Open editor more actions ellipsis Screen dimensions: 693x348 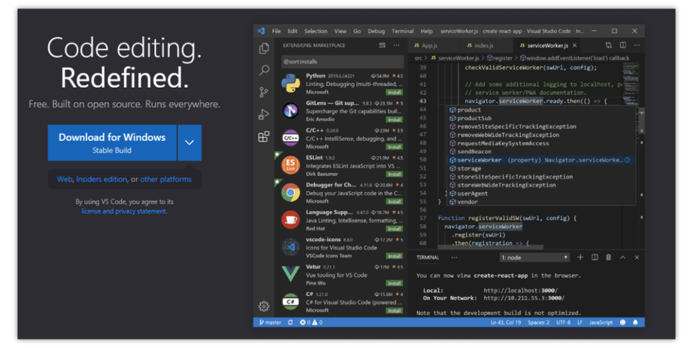click(637, 45)
